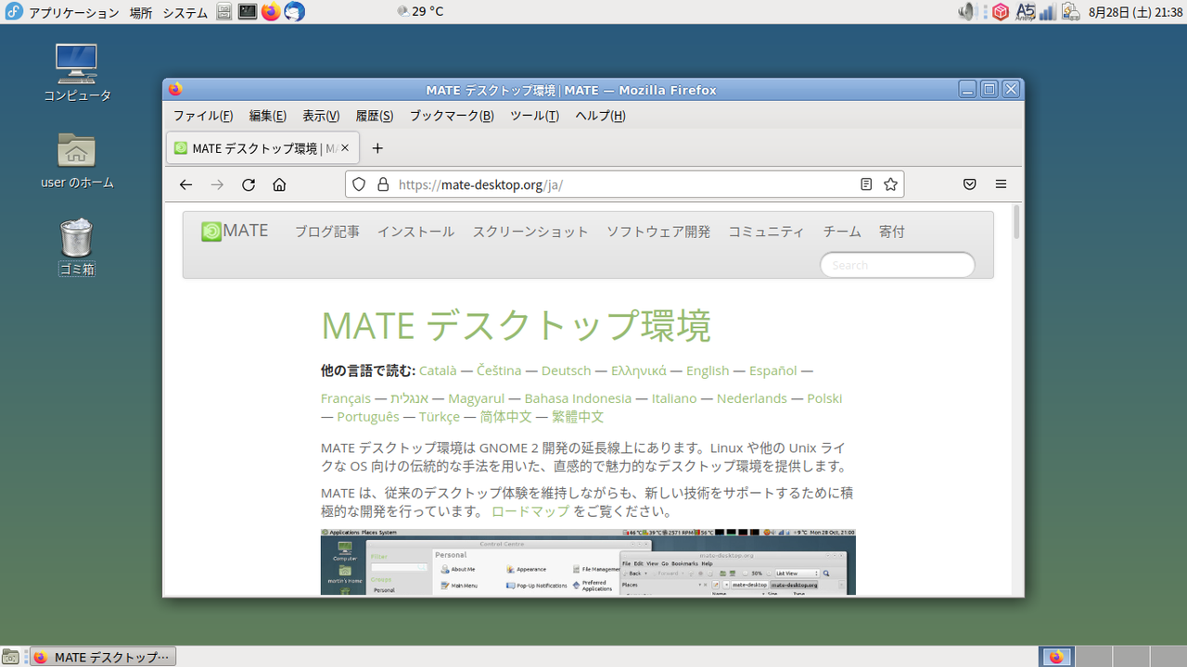Follow the English language link
The image size is (1187, 667).
coord(708,371)
